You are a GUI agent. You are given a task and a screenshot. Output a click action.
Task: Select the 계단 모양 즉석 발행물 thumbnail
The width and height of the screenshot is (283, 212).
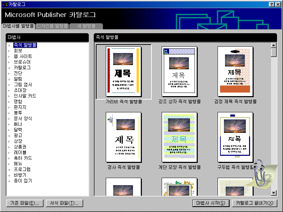click(x=179, y=137)
